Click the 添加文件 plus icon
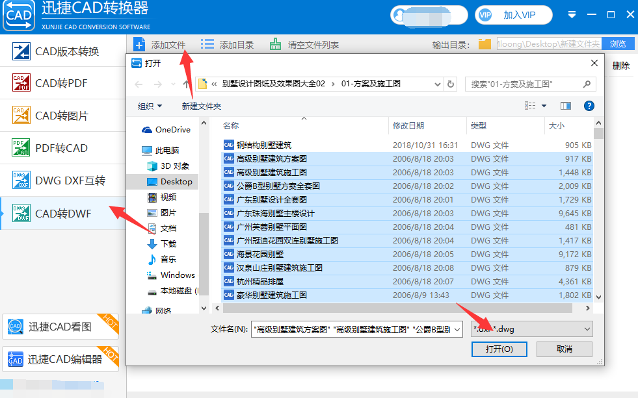Image resolution: width=638 pixels, height=398 pixels. click(139, 44)
